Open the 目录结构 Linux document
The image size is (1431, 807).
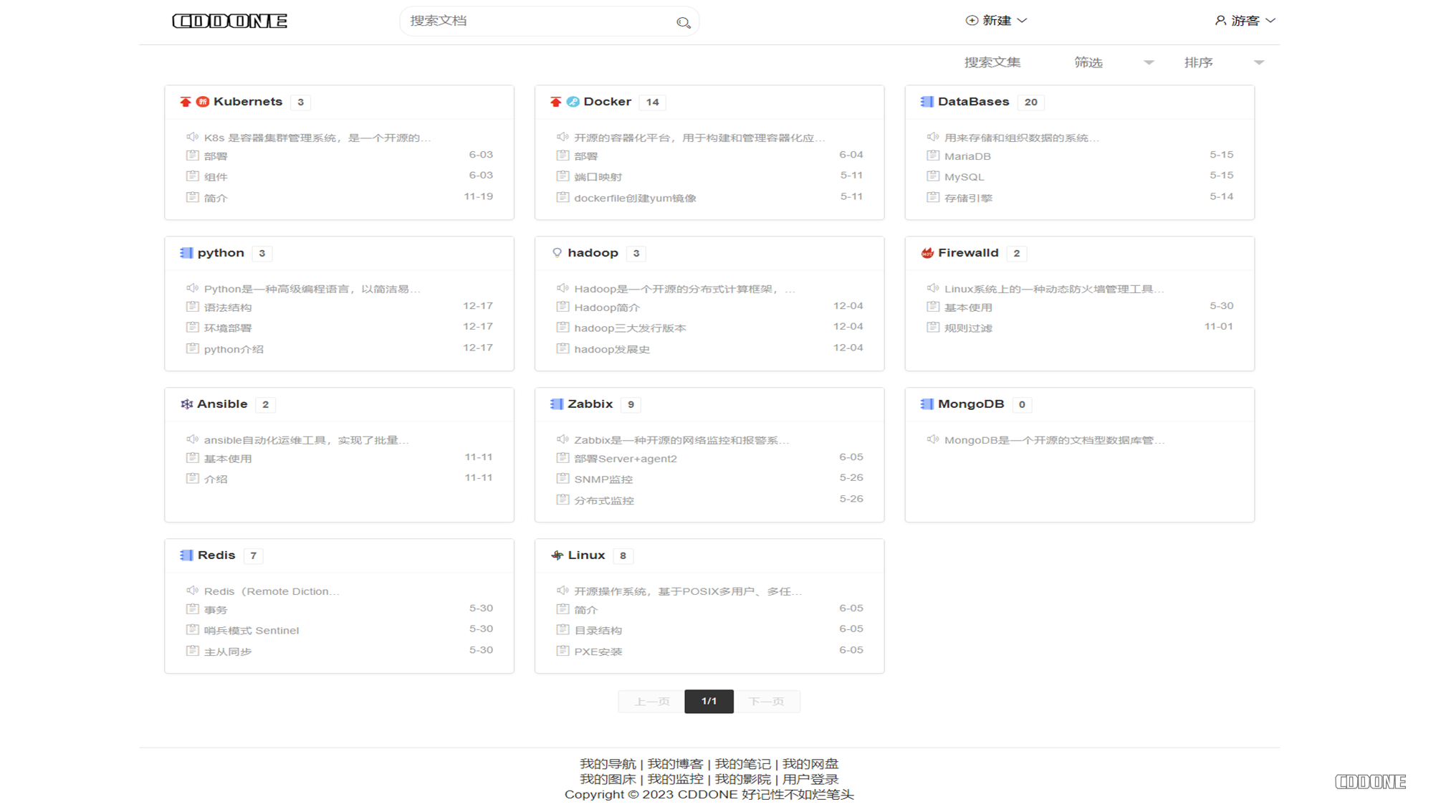598,631
